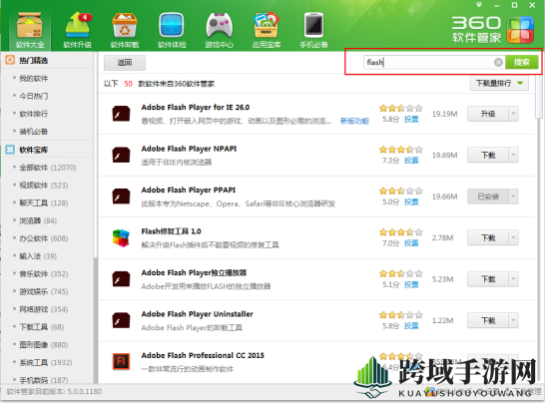545x403 pixels.
Task: Open the 手机必备 phone icon
Action: point(313,30)
